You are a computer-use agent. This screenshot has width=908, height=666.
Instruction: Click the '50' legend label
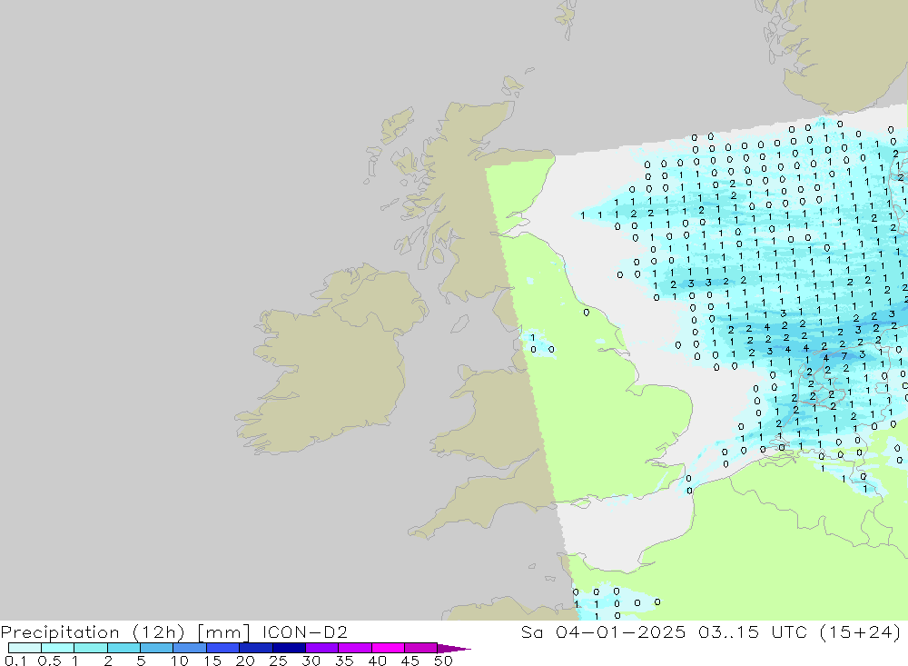point(443,661)
